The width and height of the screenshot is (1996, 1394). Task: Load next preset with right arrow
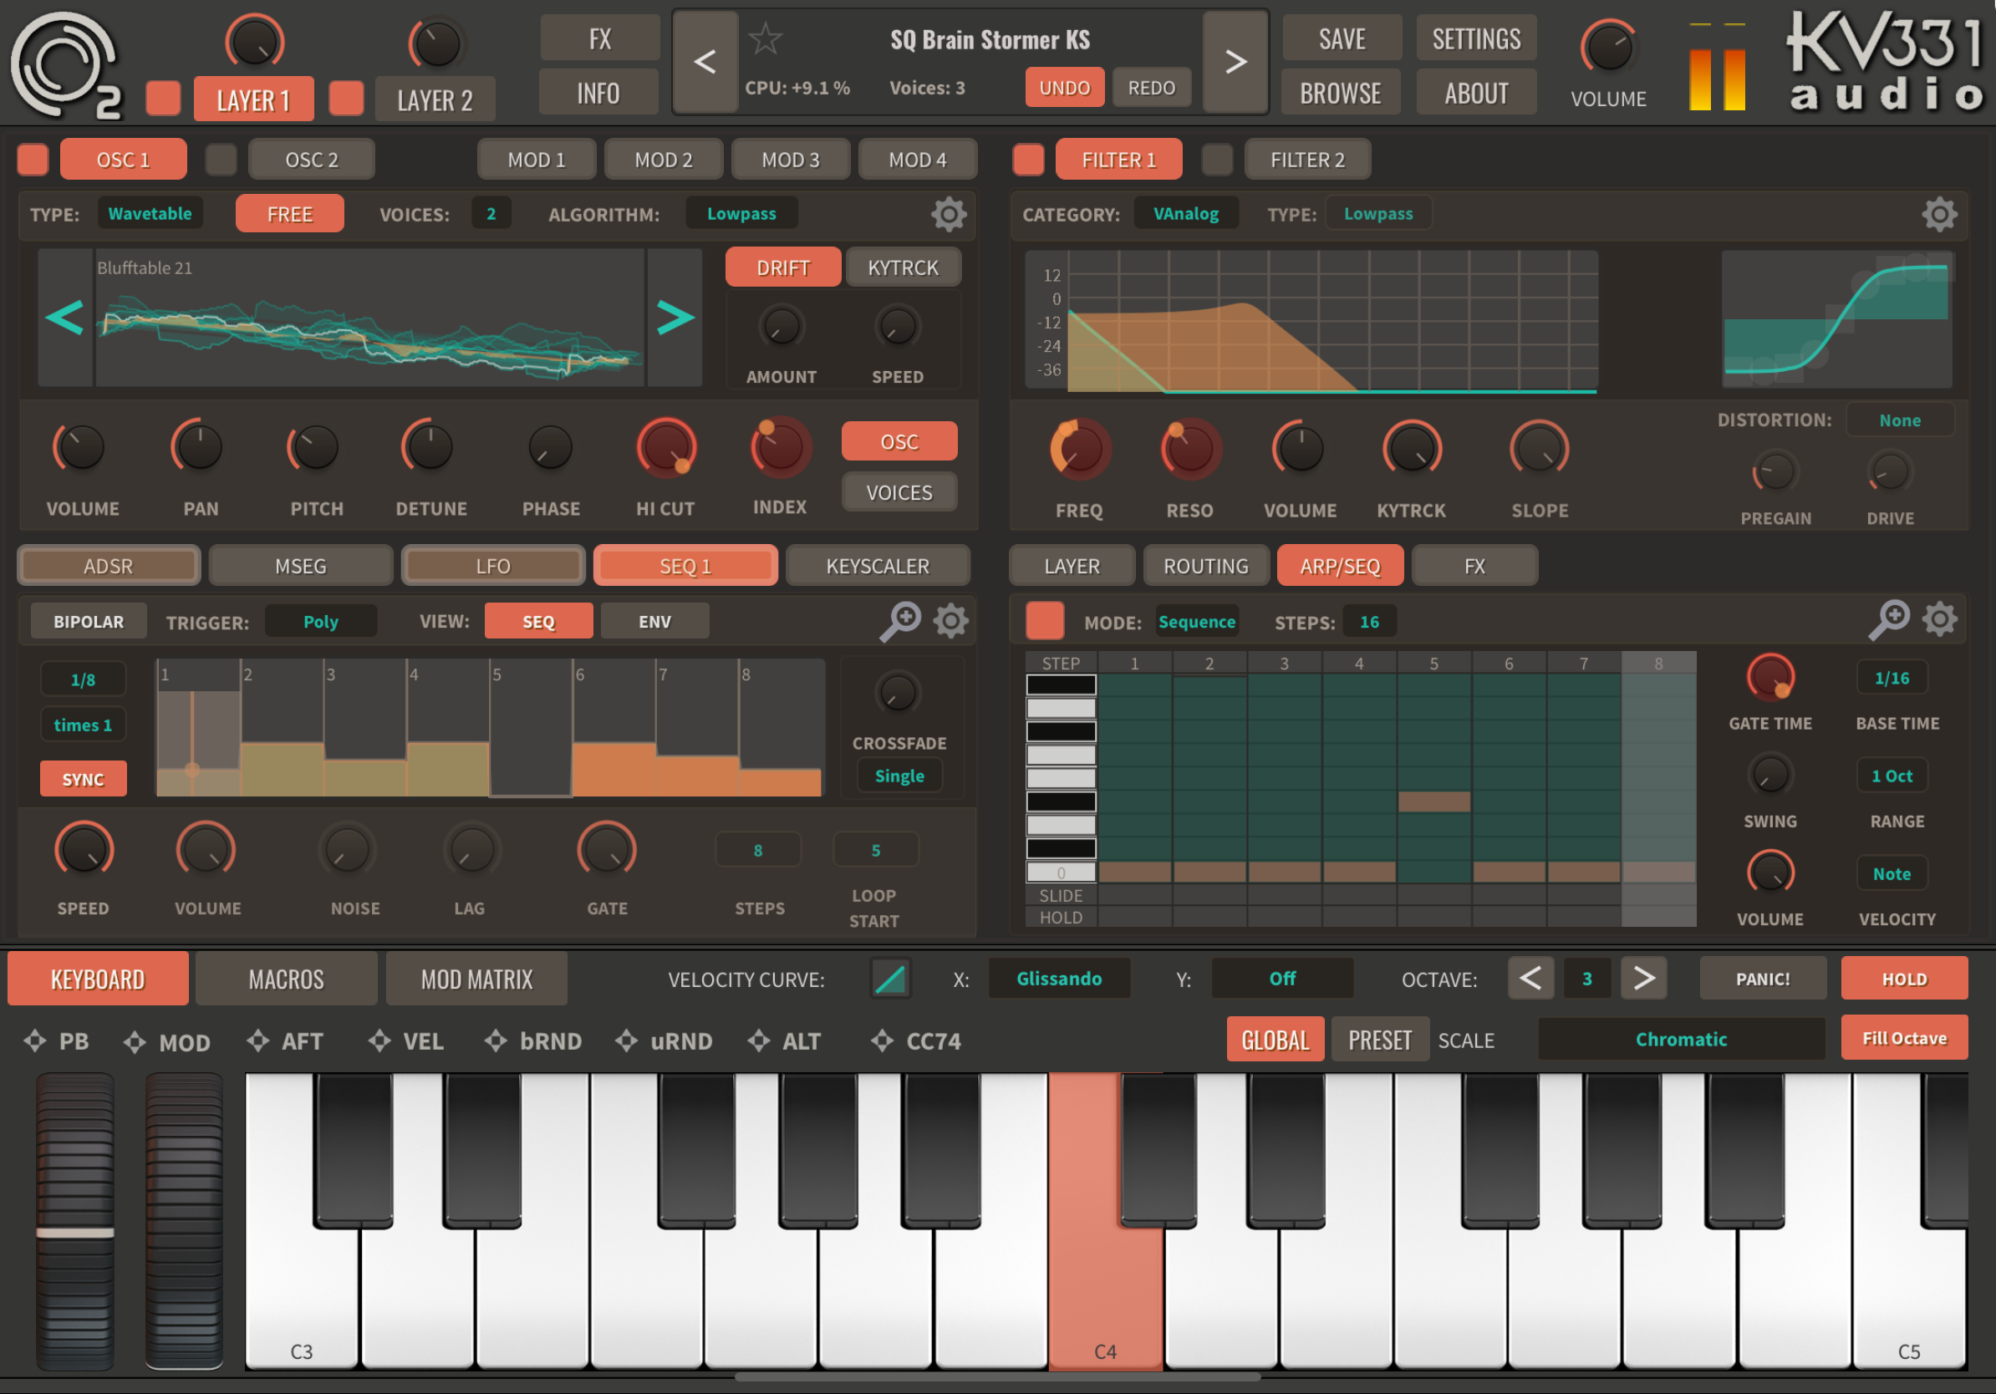(1235, 62)
